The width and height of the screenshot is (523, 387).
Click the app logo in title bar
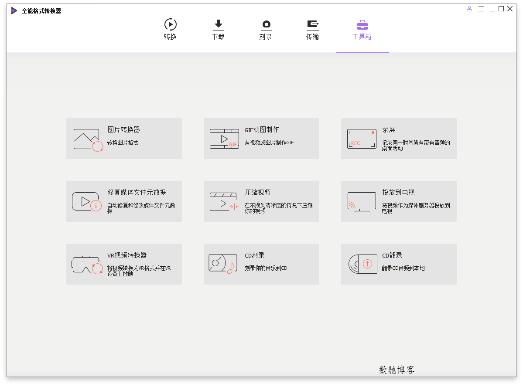14,10
